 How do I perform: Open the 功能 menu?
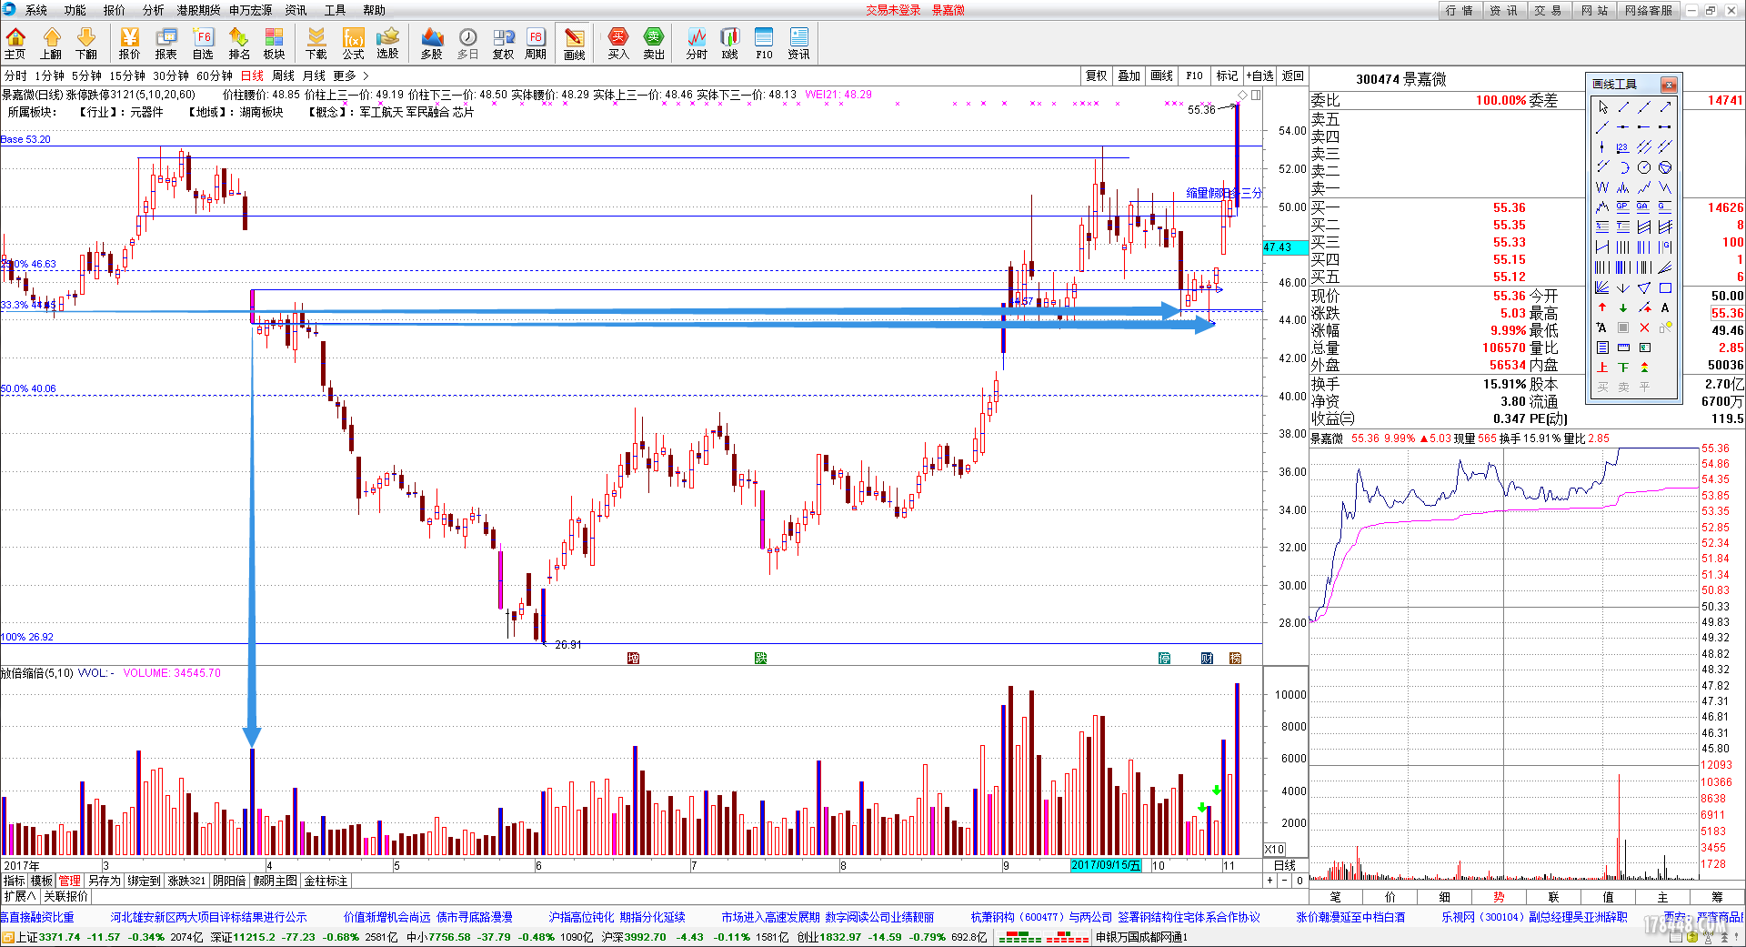75,10
